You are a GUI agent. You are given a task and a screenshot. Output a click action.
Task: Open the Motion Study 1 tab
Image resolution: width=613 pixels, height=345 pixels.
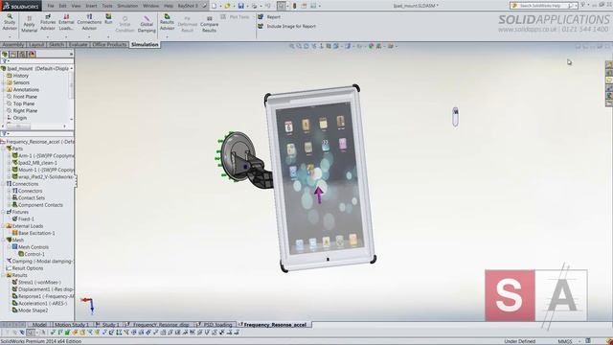[x=72, y=325]
